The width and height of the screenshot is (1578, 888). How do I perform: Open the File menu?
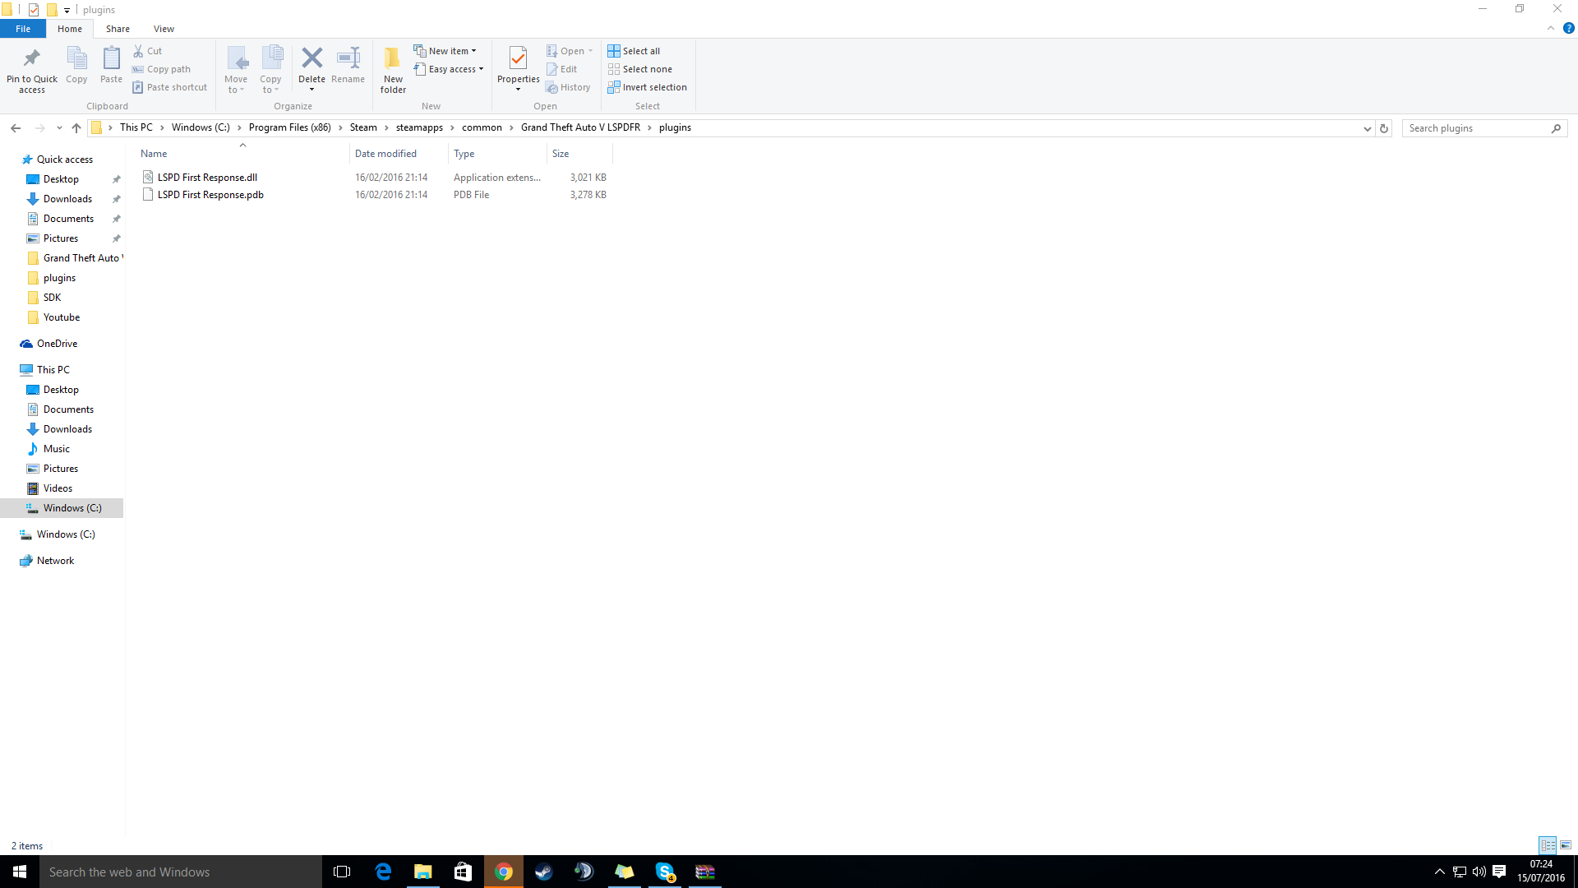tap(23, 29)
